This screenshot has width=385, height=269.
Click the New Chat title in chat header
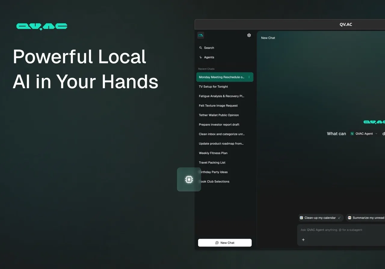click(x=268, y=38)
